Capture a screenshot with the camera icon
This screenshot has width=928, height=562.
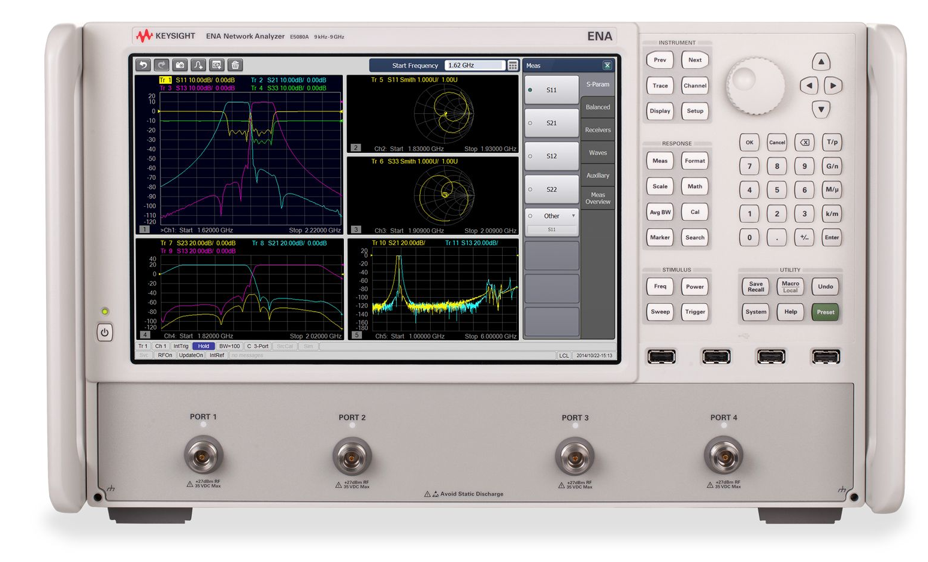(x=180, y=65)
